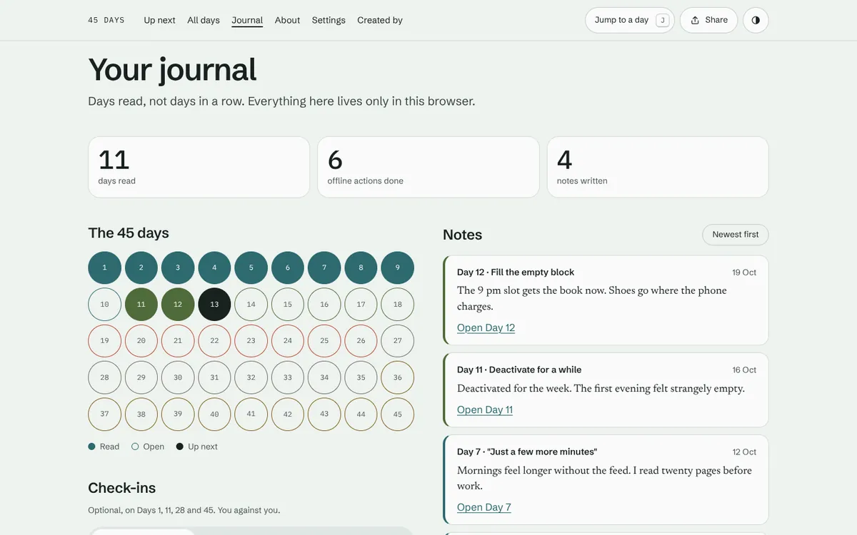Screen dimensions: 857x535
Task: Click the Day 11 · Deactivate for a while title
Action: click(x=519, y=370)
